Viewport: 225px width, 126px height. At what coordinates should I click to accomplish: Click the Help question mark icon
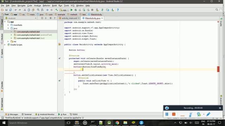(118, 10)
